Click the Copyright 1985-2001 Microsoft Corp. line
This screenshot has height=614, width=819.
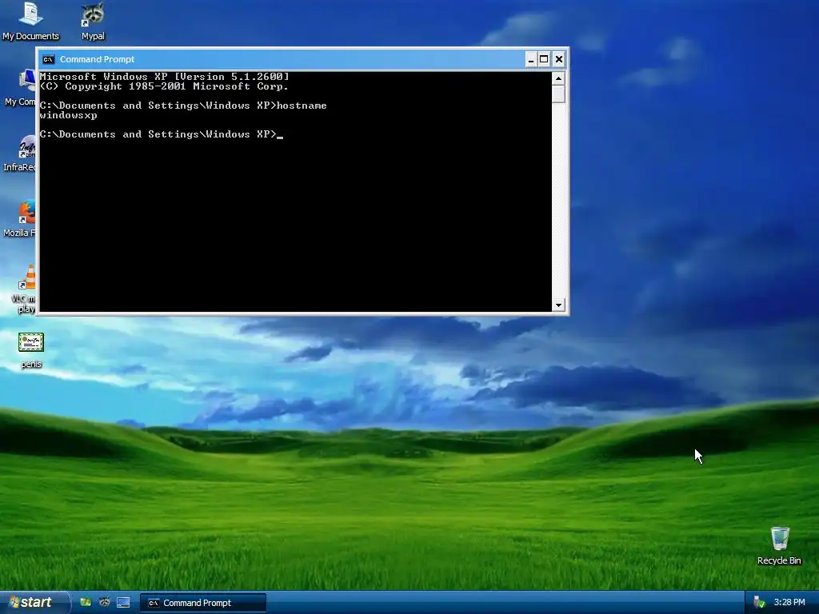click(x=164, y=86)
